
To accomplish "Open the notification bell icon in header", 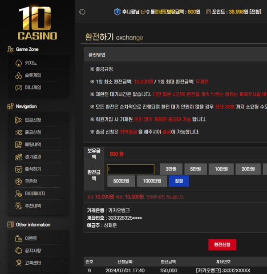I will pyautogui.click(x=82, y=12).
